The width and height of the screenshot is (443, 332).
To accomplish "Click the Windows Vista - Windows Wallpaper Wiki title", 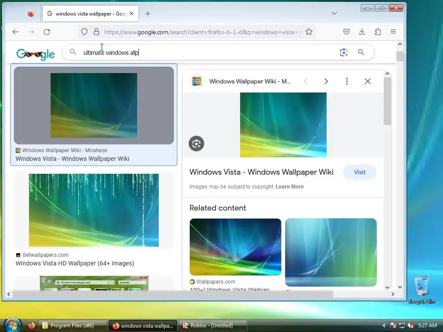I will click(261, 172).
